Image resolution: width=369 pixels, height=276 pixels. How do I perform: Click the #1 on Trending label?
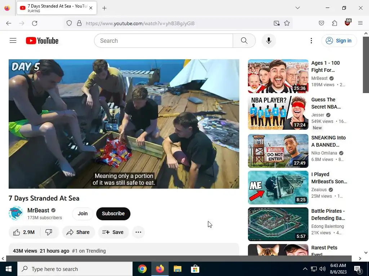tap(89, 251)
